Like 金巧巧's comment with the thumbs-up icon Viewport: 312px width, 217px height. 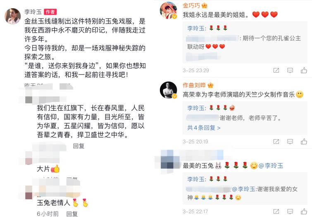coord(304,70)
